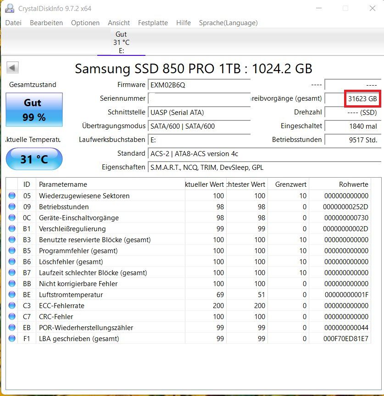Minimize the CrystalDiskInfo window

pyautogui.click(x=319, y=8)
